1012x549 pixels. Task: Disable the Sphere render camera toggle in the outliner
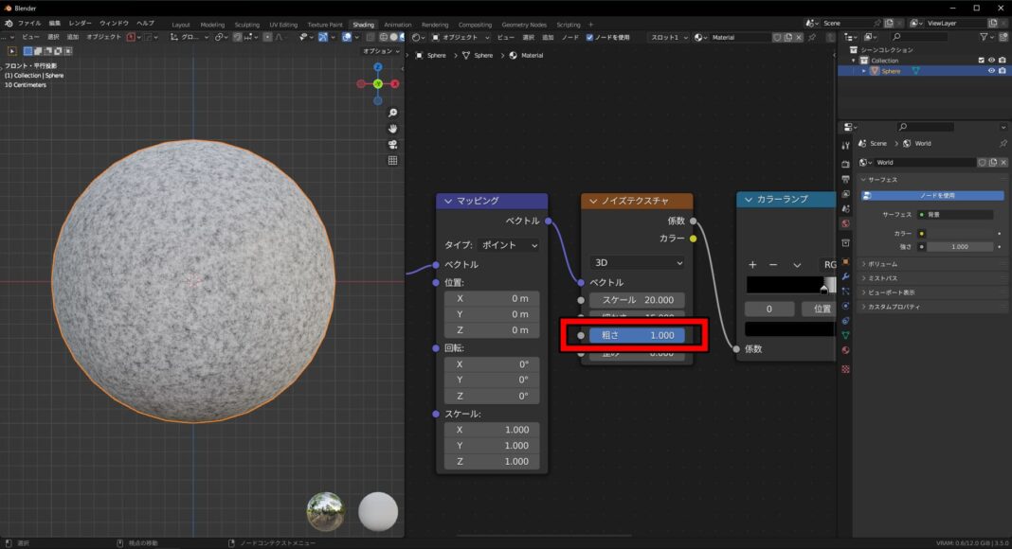(x=1002, y=71)
